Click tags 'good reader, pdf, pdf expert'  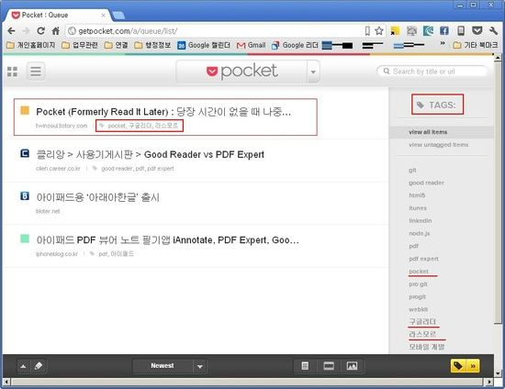[138, 168]
